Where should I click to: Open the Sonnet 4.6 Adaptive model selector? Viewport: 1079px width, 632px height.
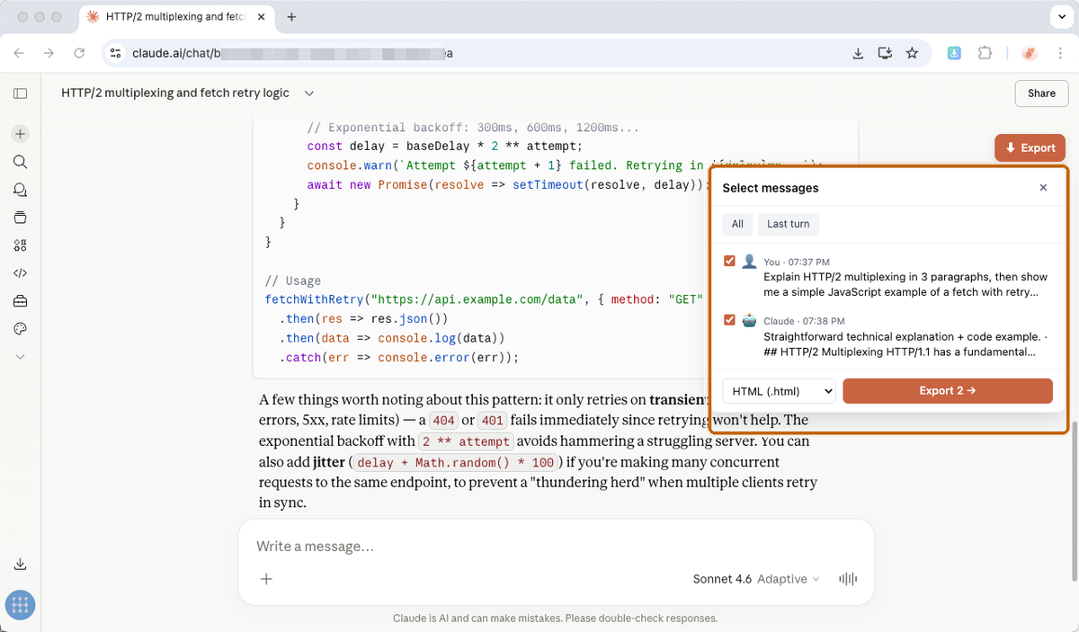pyautogui.click(x=755, y=579)
